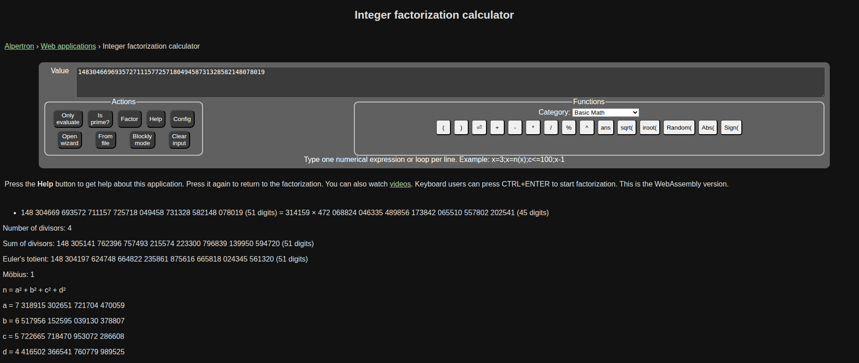Click the Clear input button

tap(179, 140)
